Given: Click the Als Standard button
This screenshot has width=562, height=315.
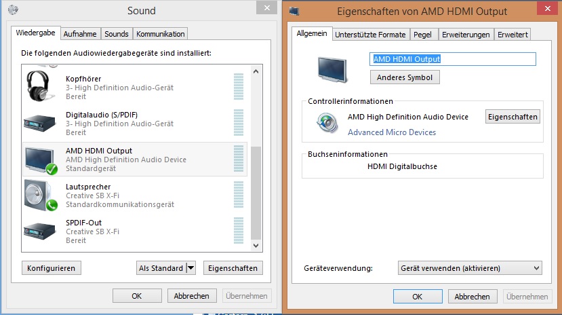Looking at the screenshot, I should tap(161, 268).
